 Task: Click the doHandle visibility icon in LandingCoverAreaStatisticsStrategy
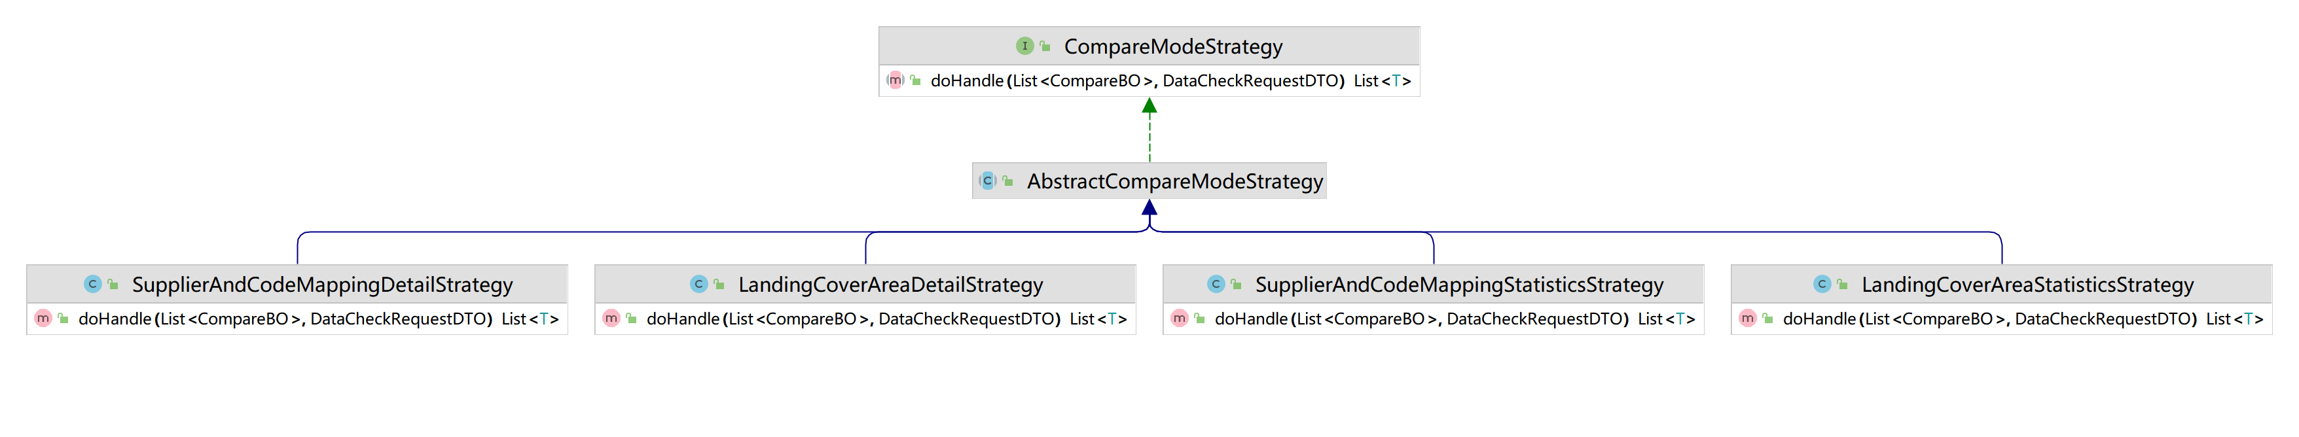(x=1768, y=319)
